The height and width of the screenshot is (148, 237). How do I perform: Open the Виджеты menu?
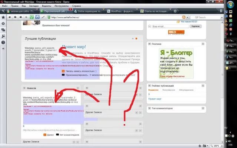47,6
